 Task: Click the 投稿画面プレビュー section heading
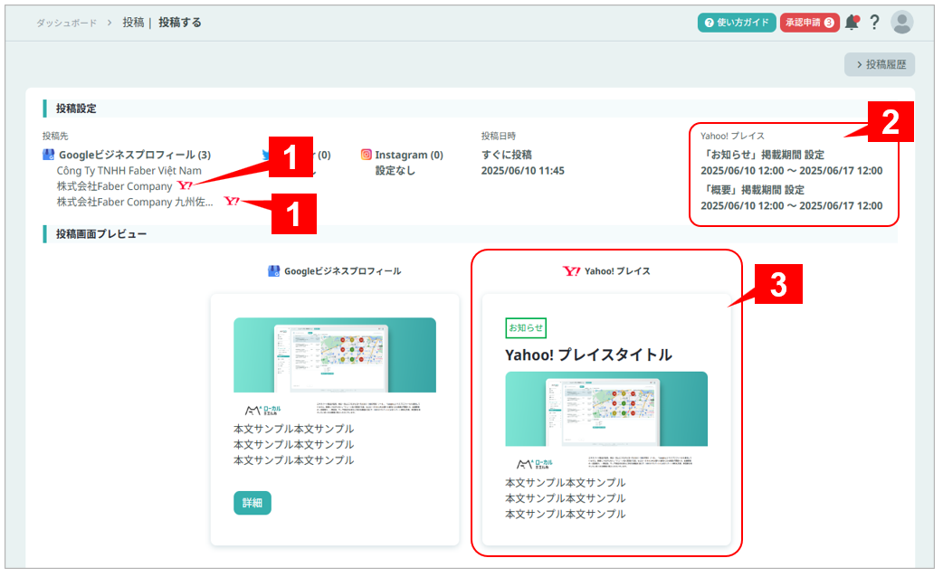pyautogui.click(x=101, y=234)
